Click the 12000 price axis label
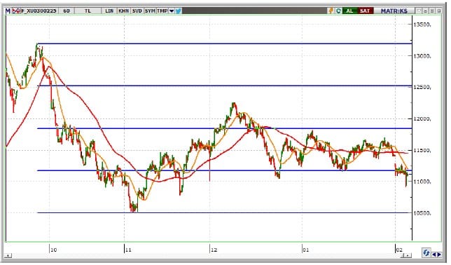451x265 pixels. [x=422, y=119]
